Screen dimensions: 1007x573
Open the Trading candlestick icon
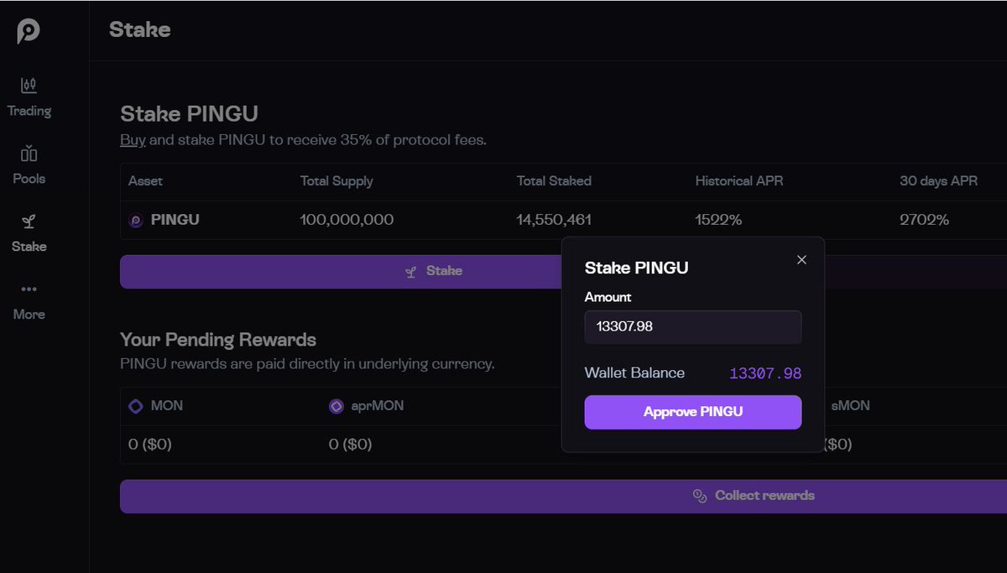click(29, 86)
